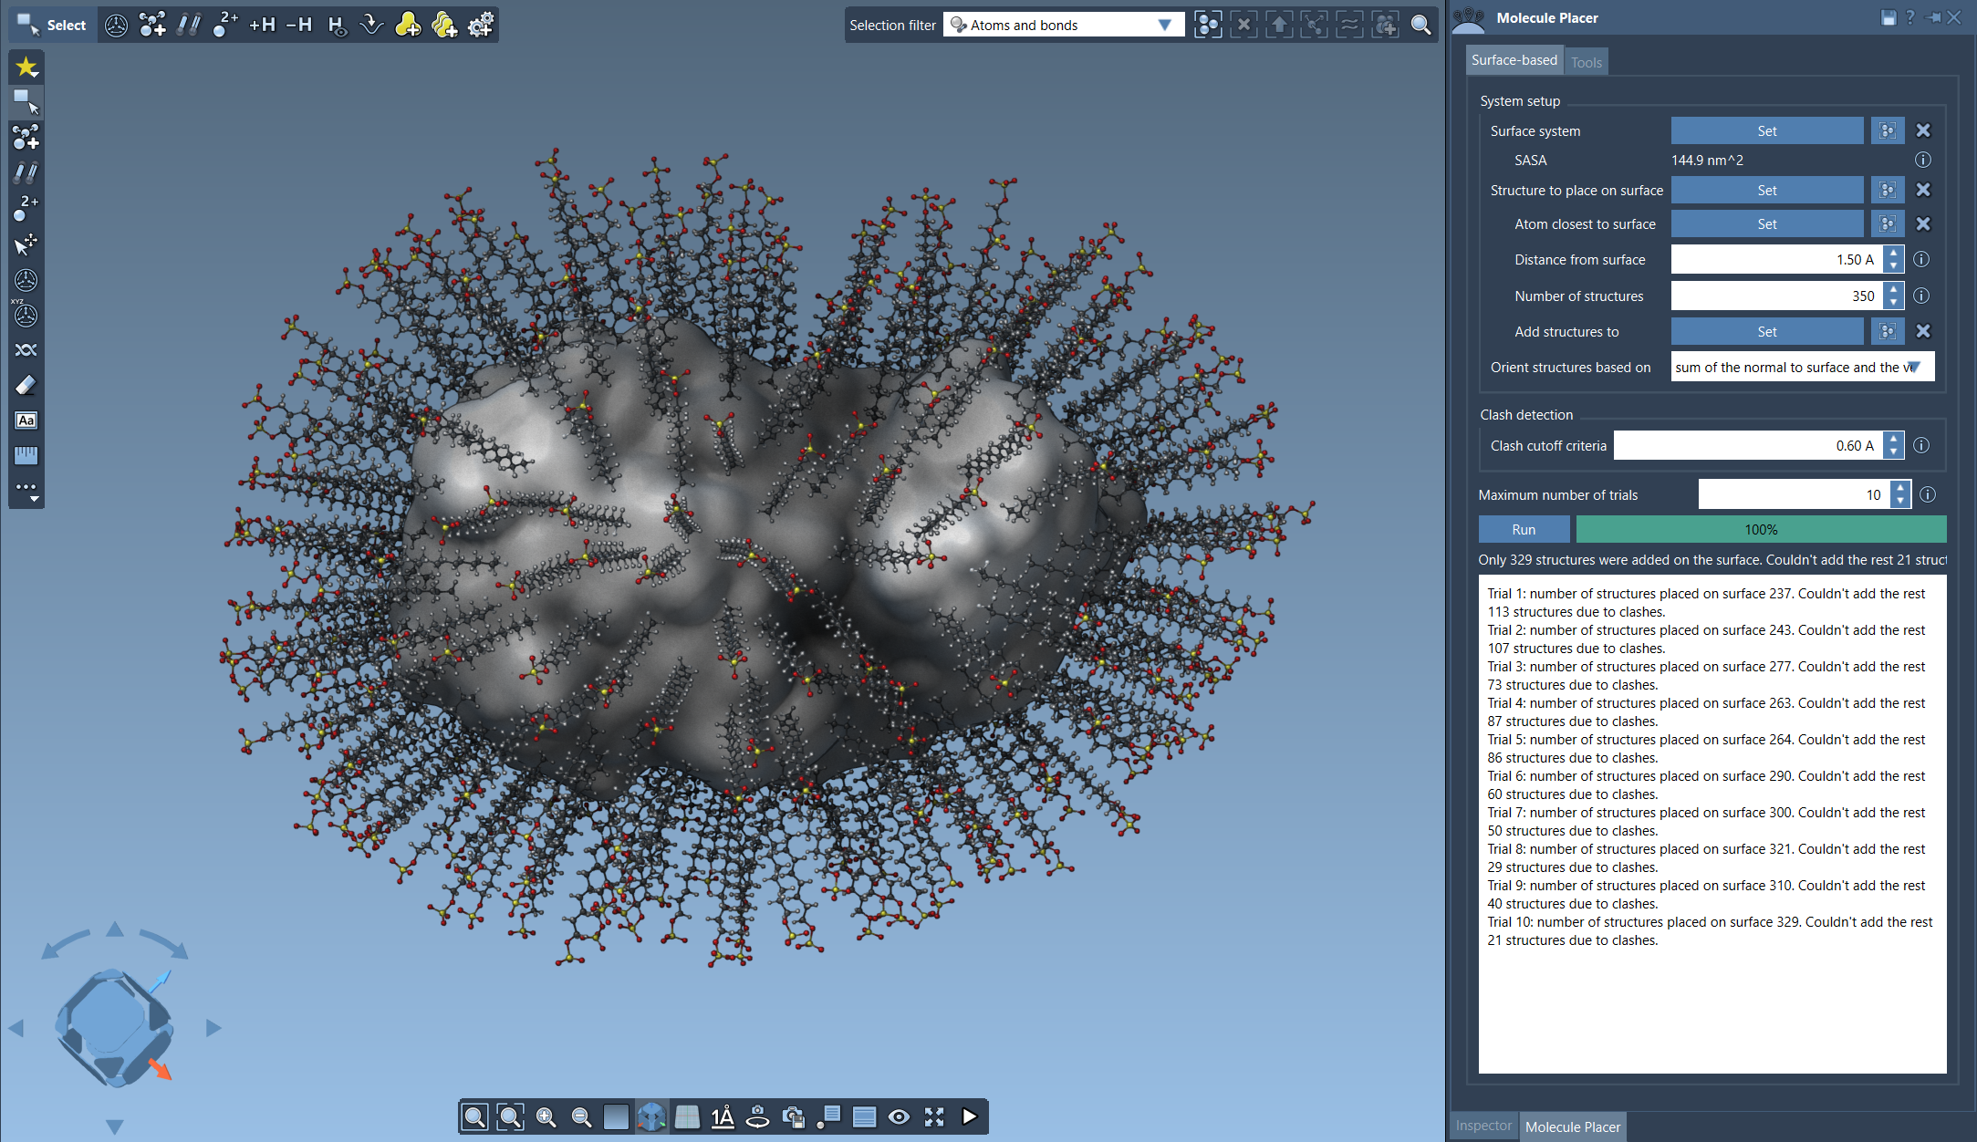The height and width of the screenshot is (1142, 1977).
Task: Toggle the grid plane display
Action: tap(687, 1116)
